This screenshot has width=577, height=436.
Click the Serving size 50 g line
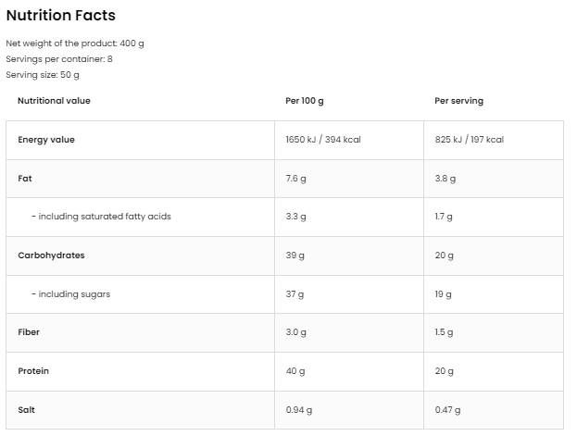pyautogui.click(x=43, y=75)
